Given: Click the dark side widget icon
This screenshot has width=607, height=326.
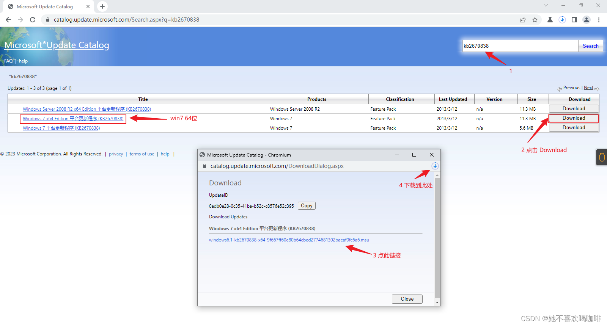Looking at the screenshot, I should 602,157.
